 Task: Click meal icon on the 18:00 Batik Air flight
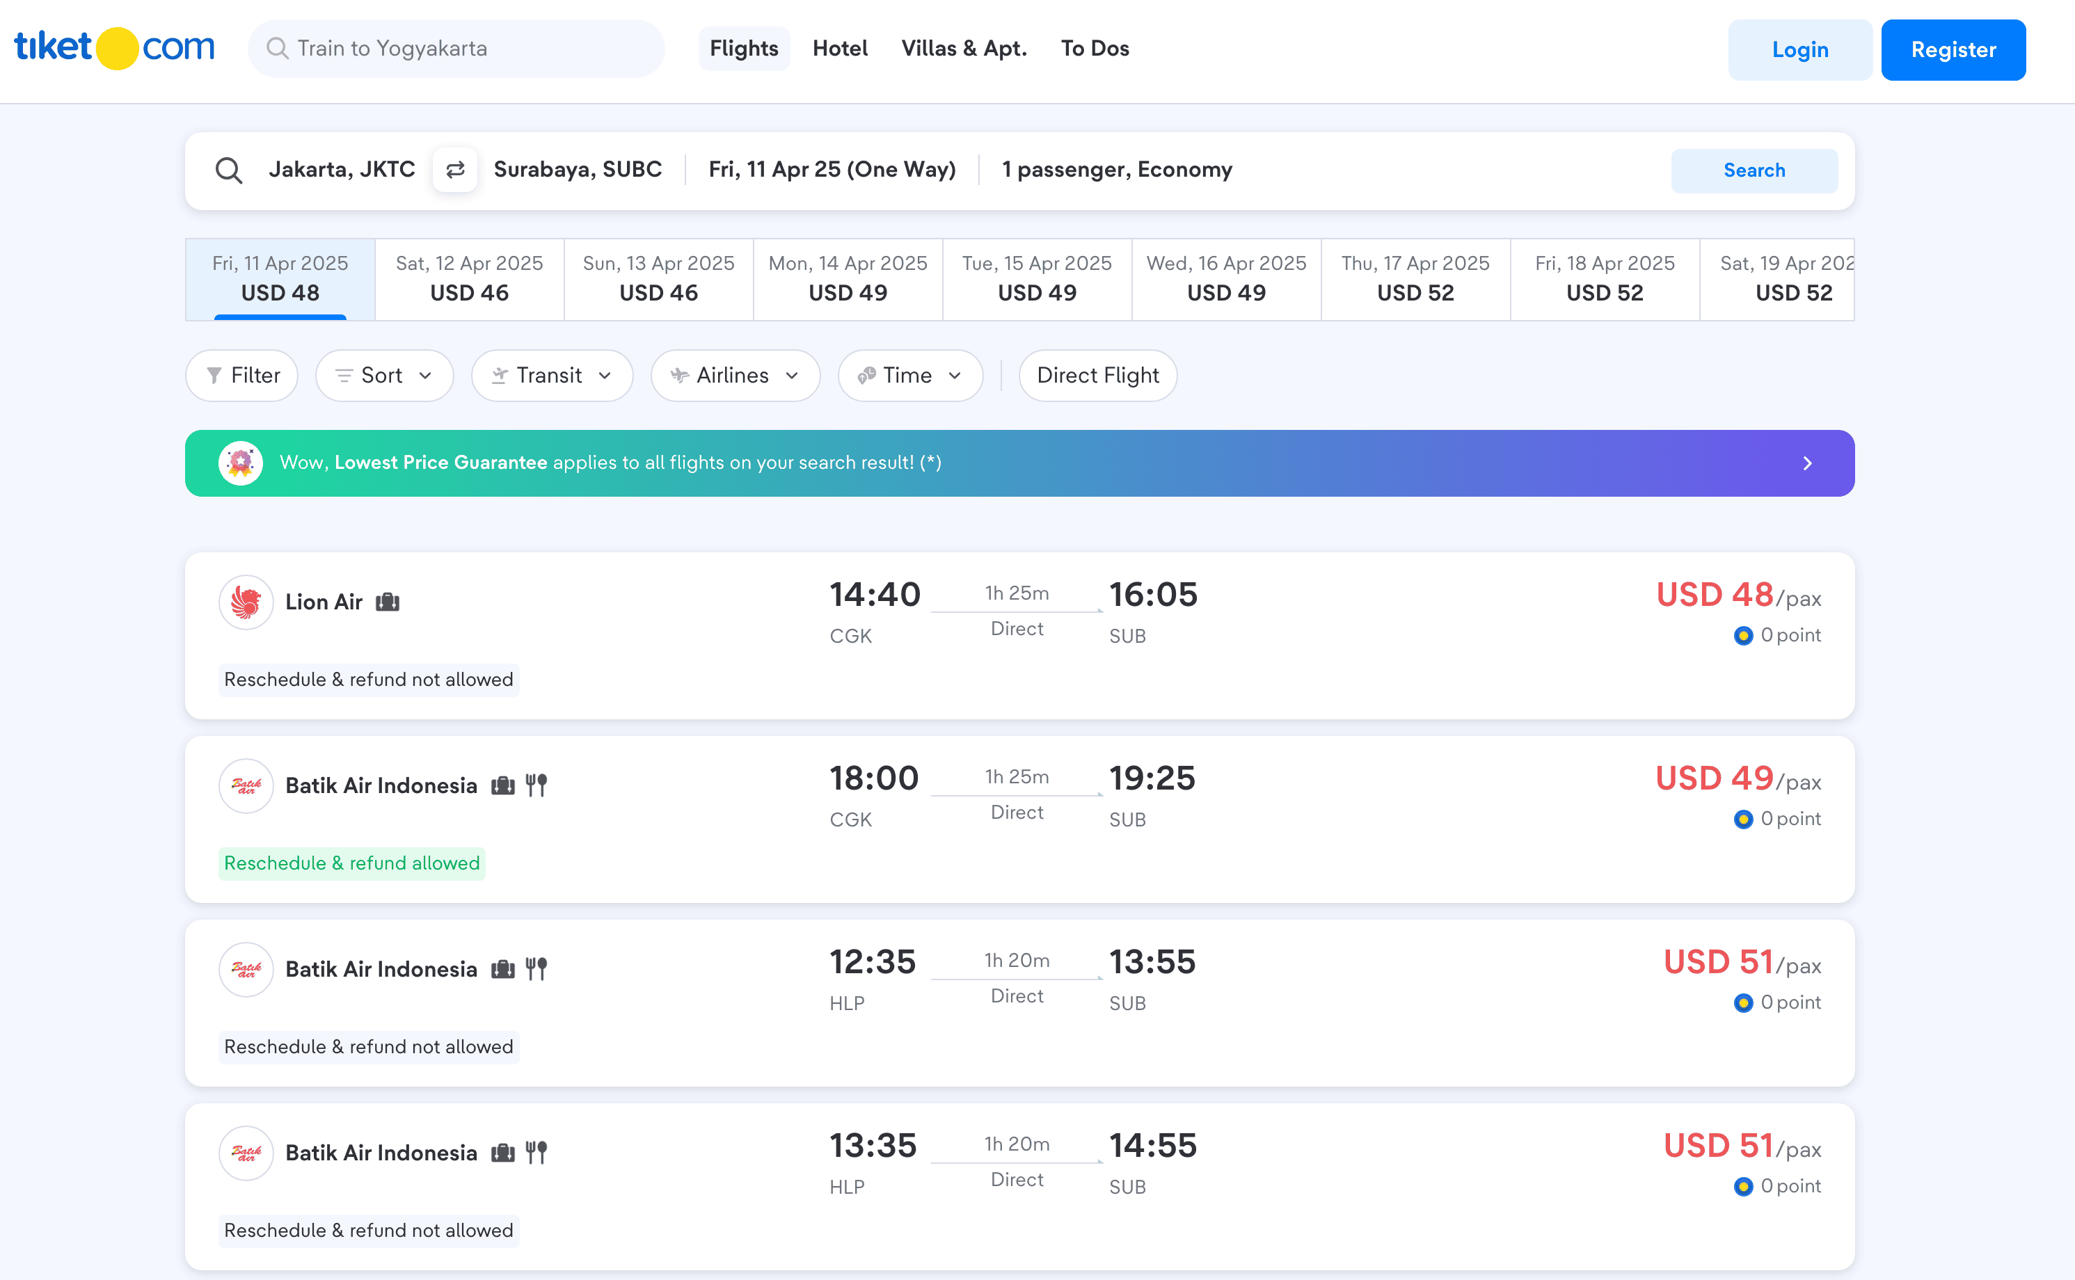click(536, 785)
